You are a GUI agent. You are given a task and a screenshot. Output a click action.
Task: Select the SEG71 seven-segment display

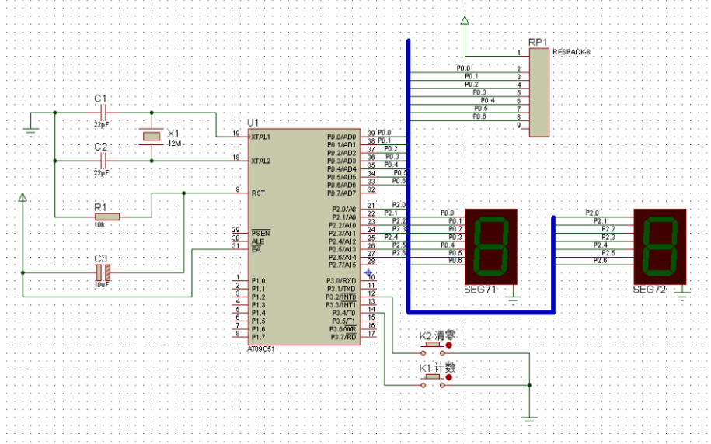click(490, 247)
